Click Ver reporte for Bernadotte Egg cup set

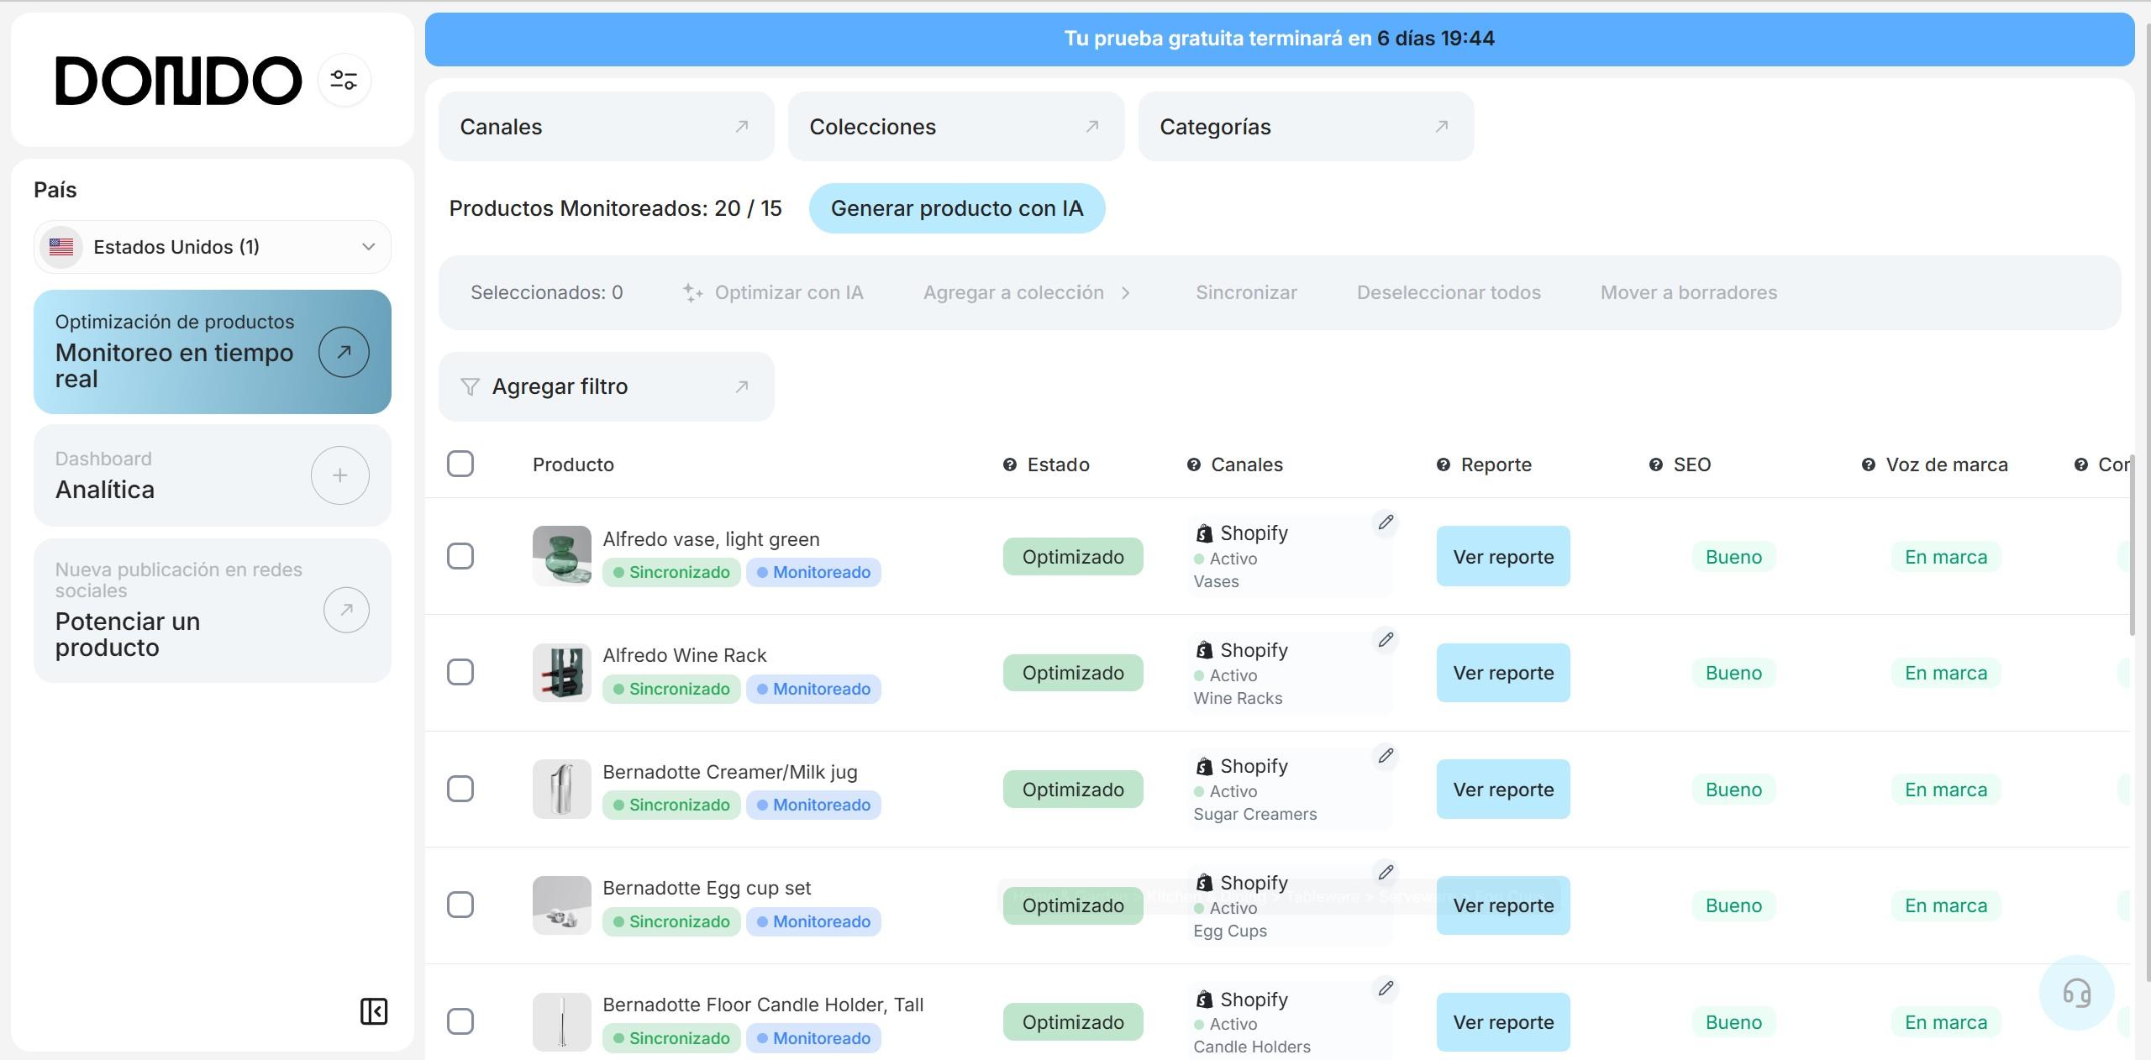pyautogui.click(x=1503, y=905)
